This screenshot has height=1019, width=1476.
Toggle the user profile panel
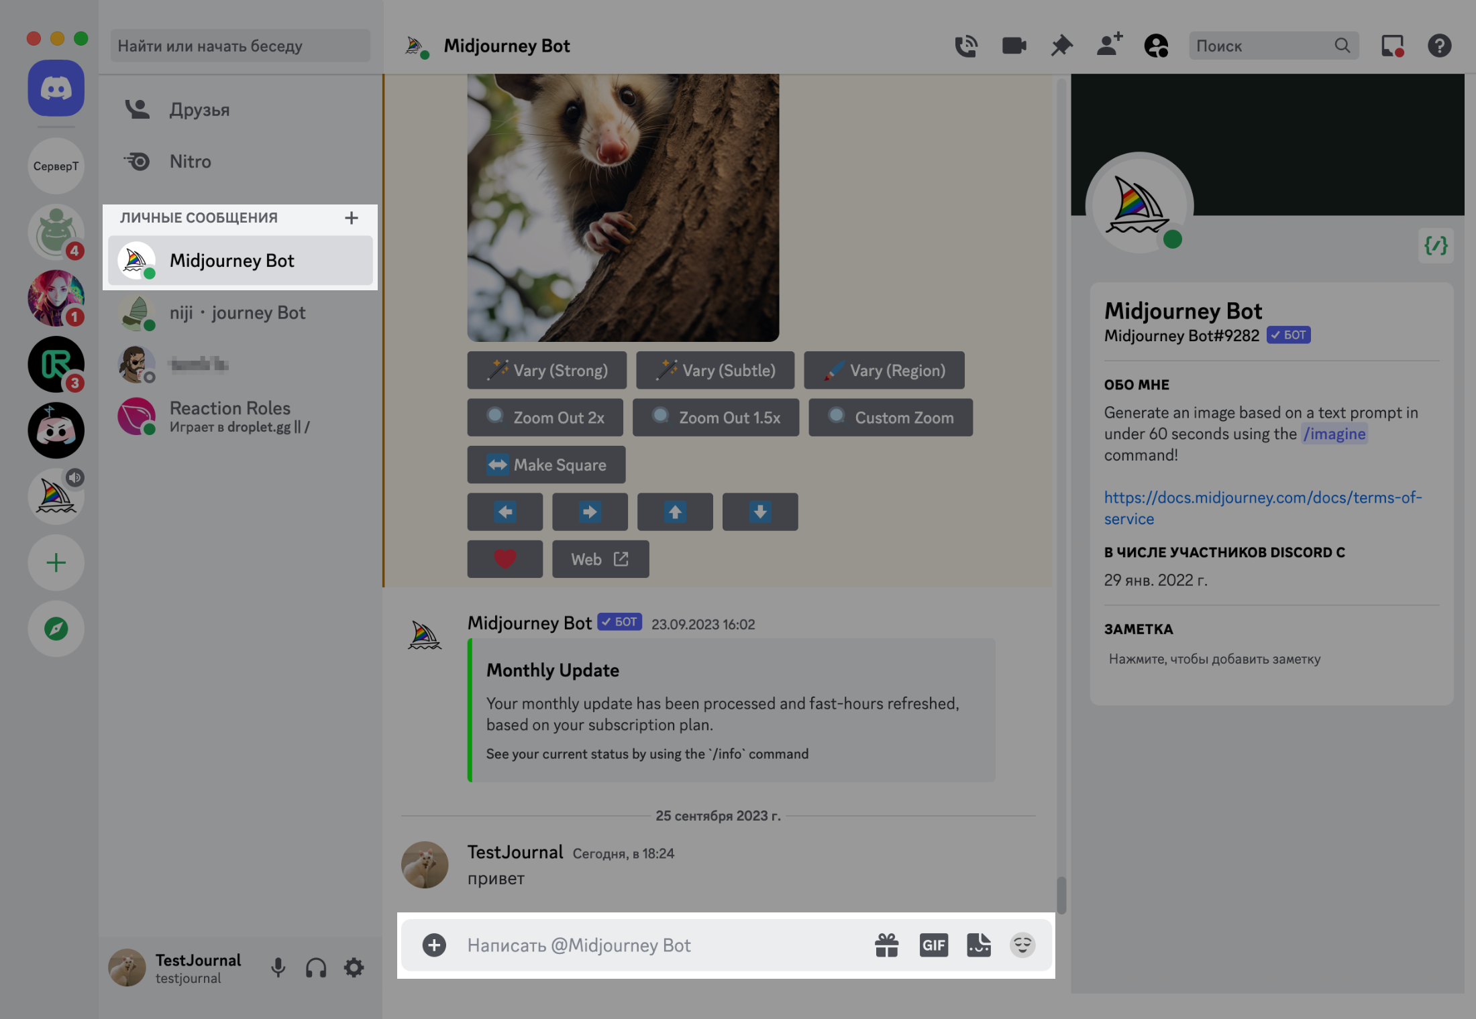1156,46
